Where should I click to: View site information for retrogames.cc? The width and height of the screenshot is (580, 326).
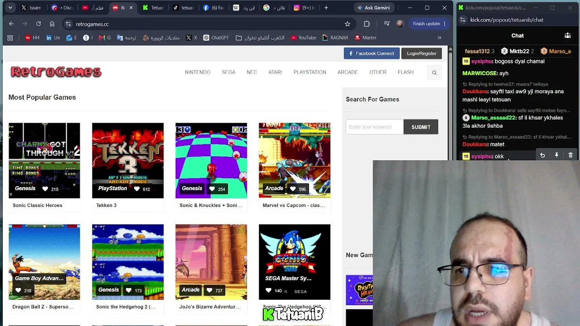(68, 24)
